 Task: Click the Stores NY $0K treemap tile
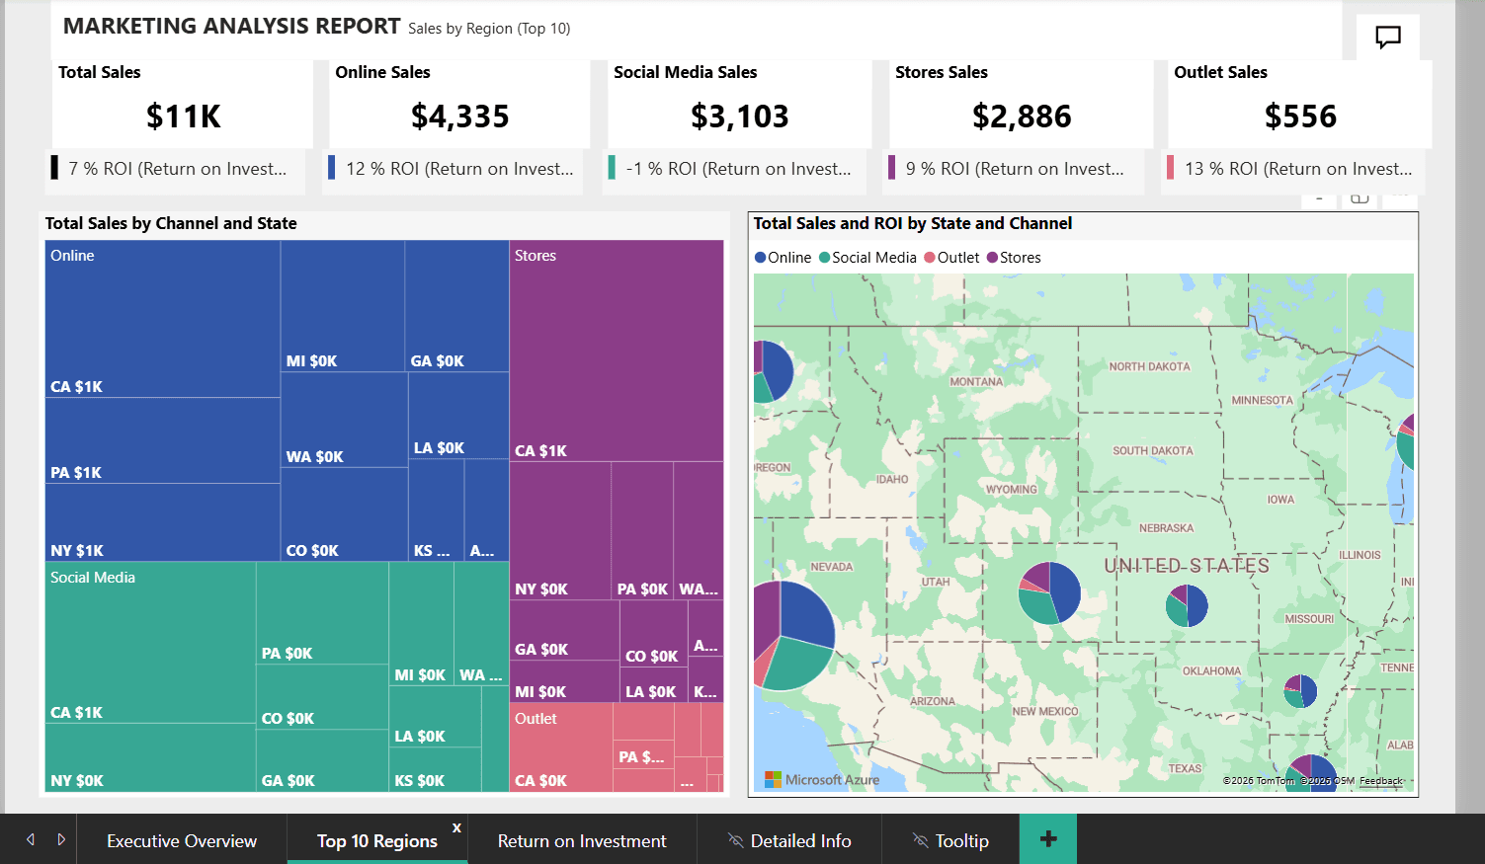560,530
